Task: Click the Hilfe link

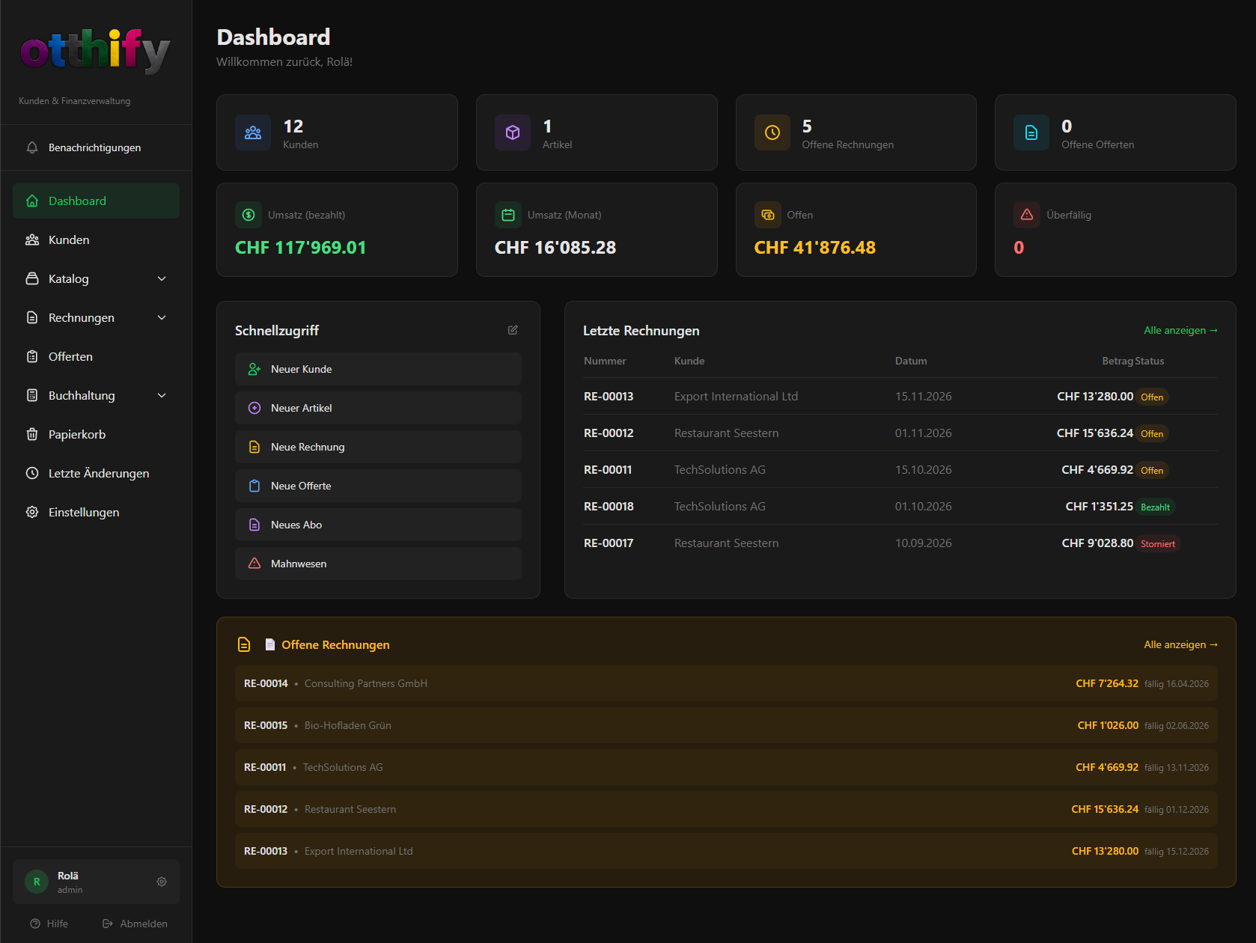Action: (49, 924)
